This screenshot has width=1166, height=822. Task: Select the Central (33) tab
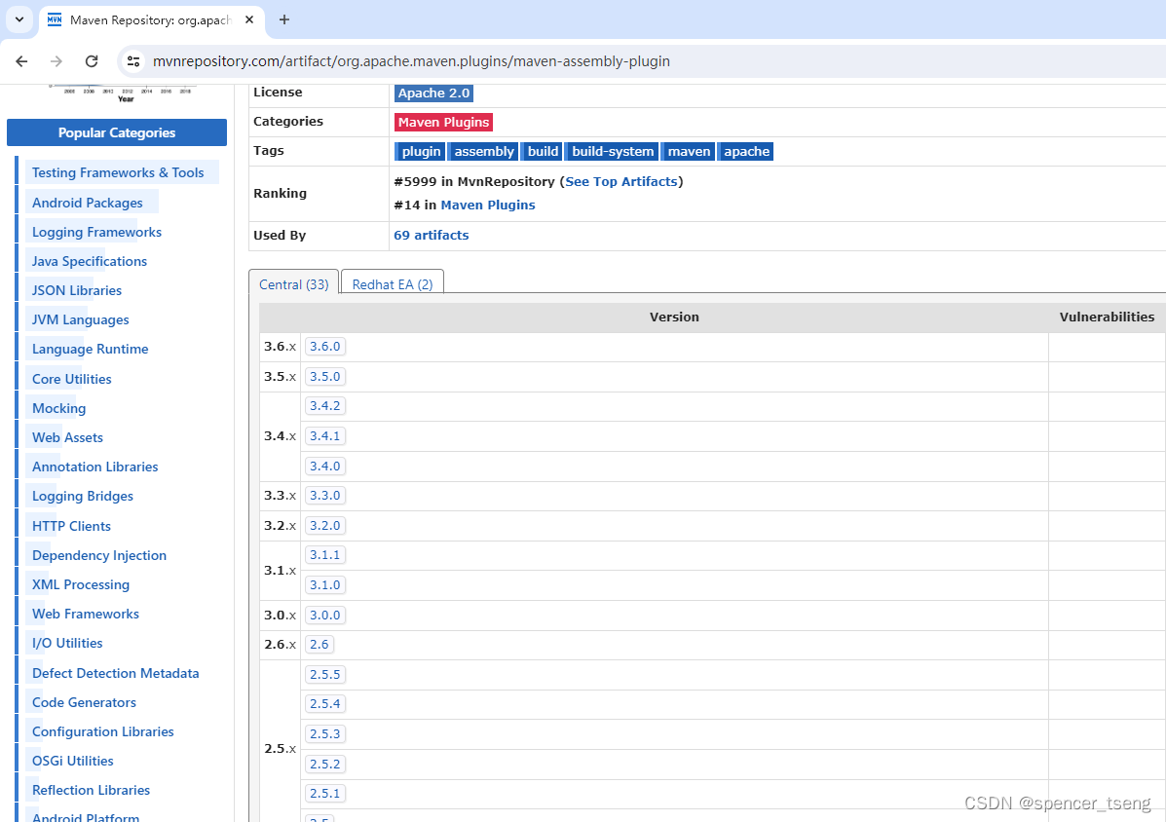pyautogui.click(x=293, y=283)
